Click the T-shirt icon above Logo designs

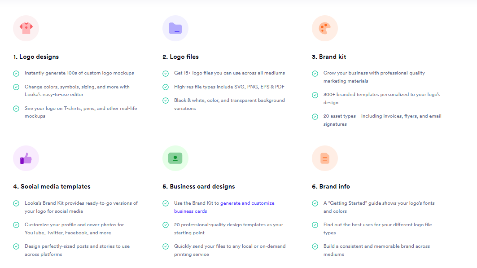[x=26, y=28]
